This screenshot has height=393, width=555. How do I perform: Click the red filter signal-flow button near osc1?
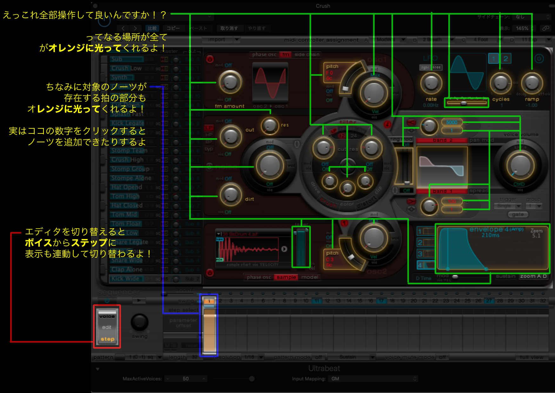[387, 125]
